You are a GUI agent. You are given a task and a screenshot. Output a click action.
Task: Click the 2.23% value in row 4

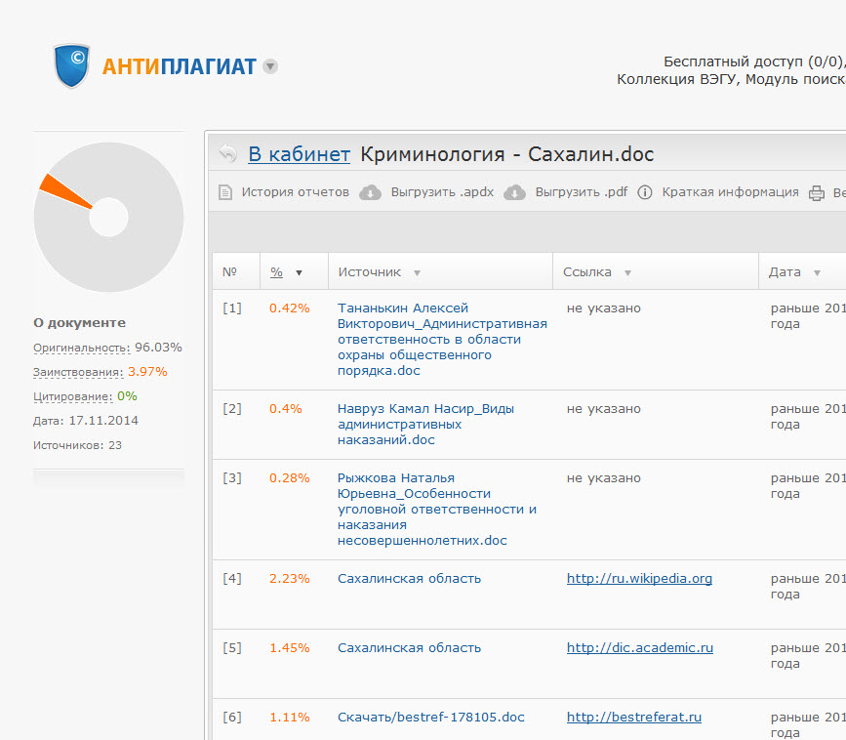click(290, 579)
